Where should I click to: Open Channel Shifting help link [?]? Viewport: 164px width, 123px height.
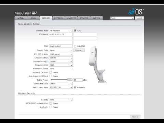47,61
